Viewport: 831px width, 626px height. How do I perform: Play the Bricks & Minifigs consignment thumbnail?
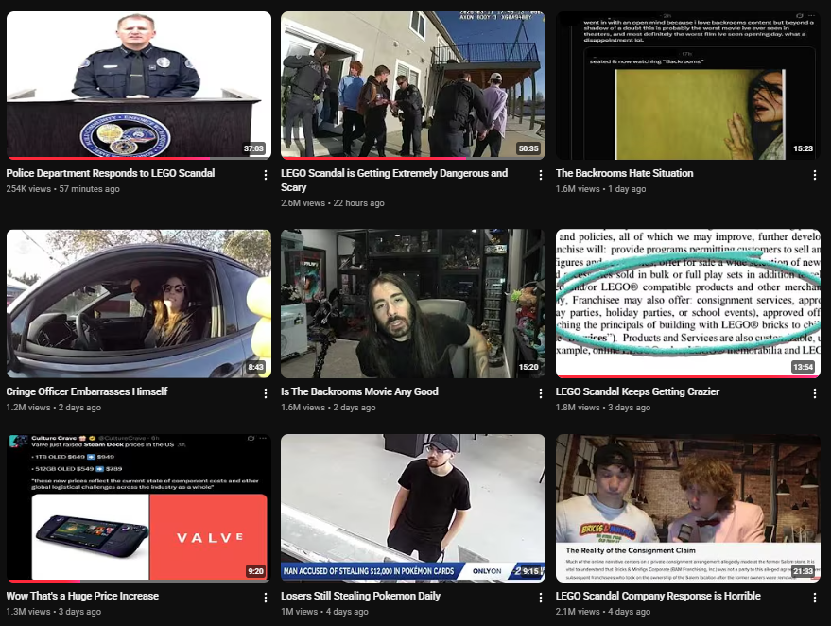pos(688,508)
